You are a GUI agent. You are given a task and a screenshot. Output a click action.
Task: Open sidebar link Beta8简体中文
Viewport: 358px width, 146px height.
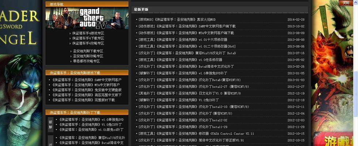click(91, 143)
